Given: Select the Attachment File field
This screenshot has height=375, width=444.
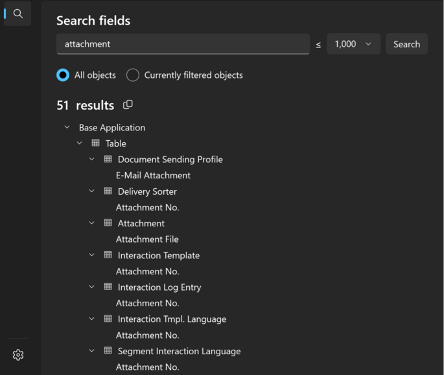Looking at the screenshot, I should pos(147,239).
